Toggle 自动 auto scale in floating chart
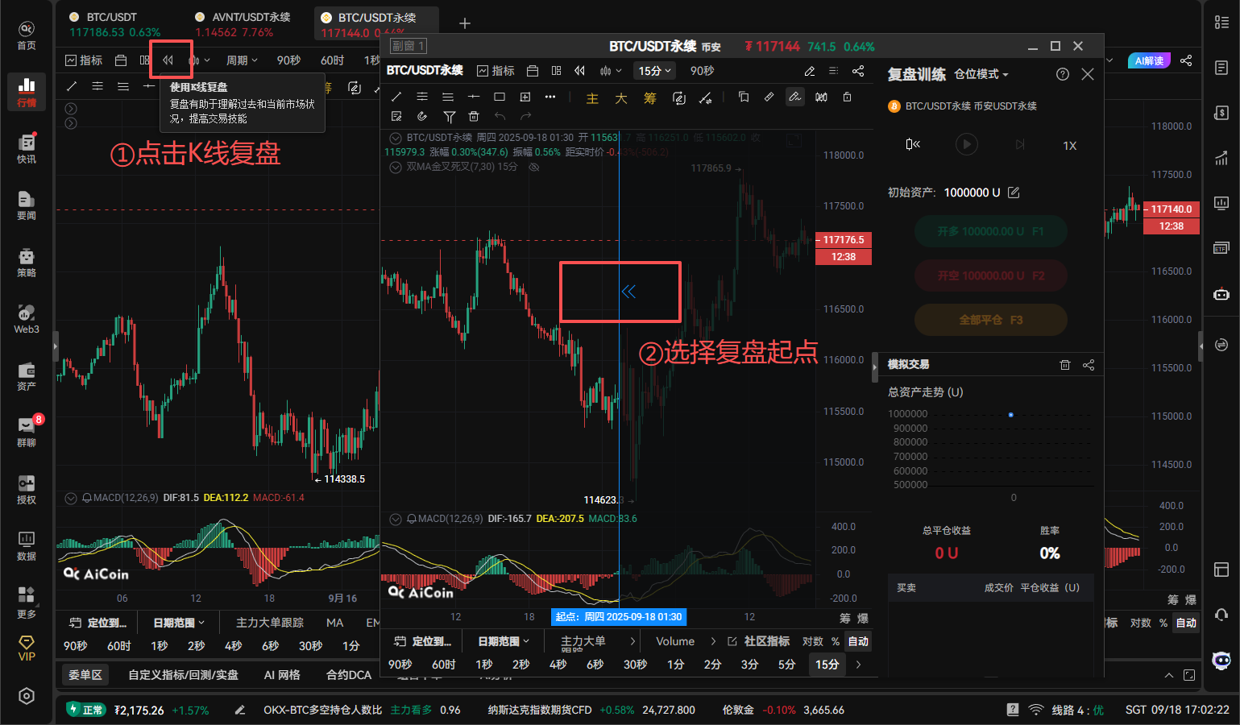This screenshot has height=725, width=1240. tap(858, 641)
